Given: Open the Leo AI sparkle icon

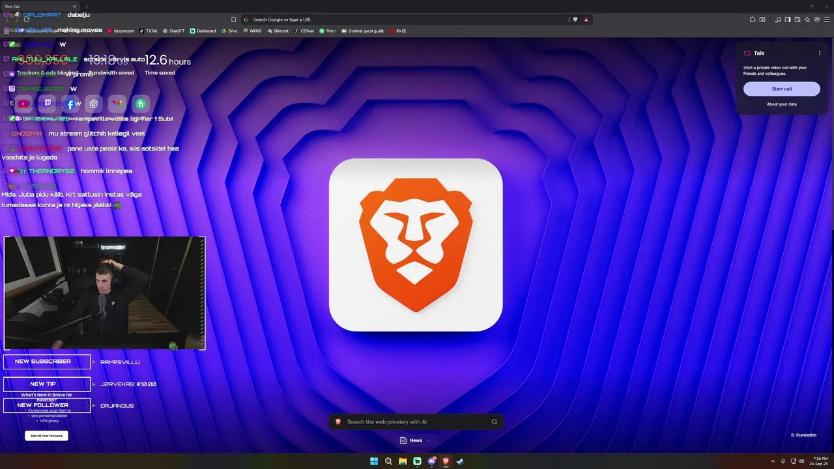Looking at the screenshot, I should pos(807,20).
